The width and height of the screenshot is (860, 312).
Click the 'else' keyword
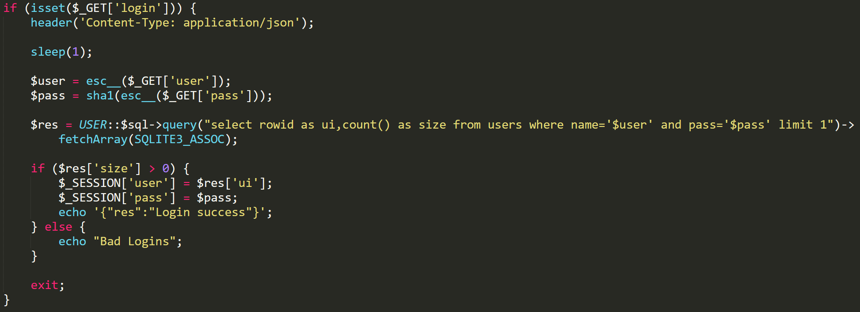(58, 227)
